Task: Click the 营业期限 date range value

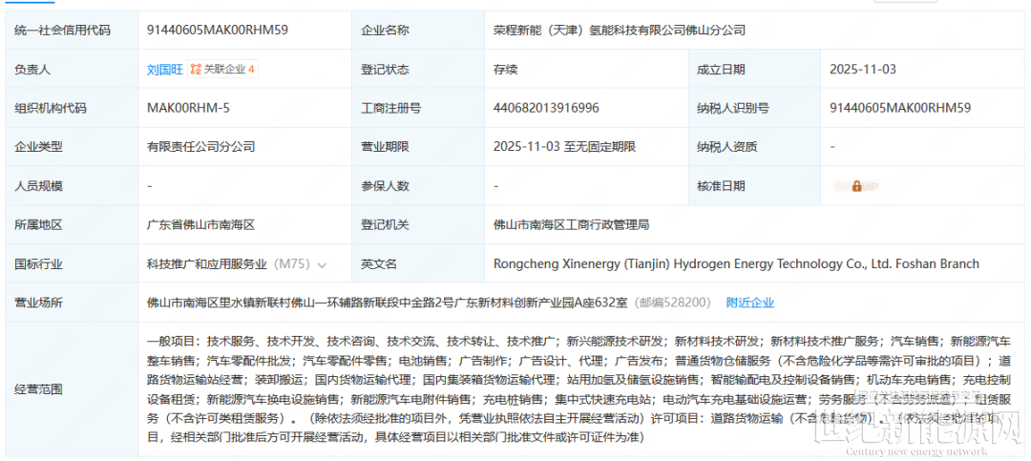Action: pos(564,147)
